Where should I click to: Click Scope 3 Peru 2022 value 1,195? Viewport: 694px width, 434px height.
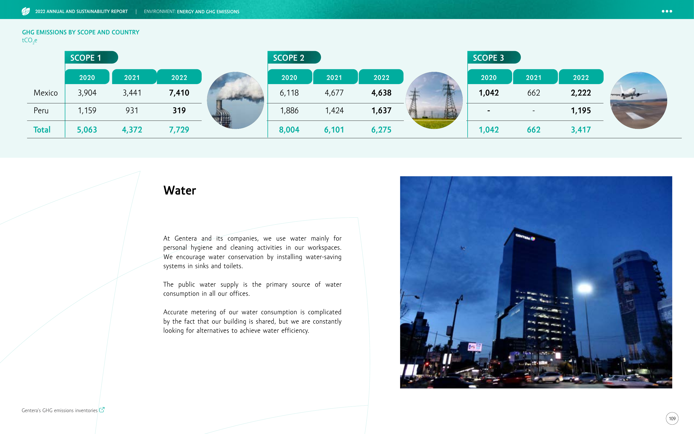(581, 110)
